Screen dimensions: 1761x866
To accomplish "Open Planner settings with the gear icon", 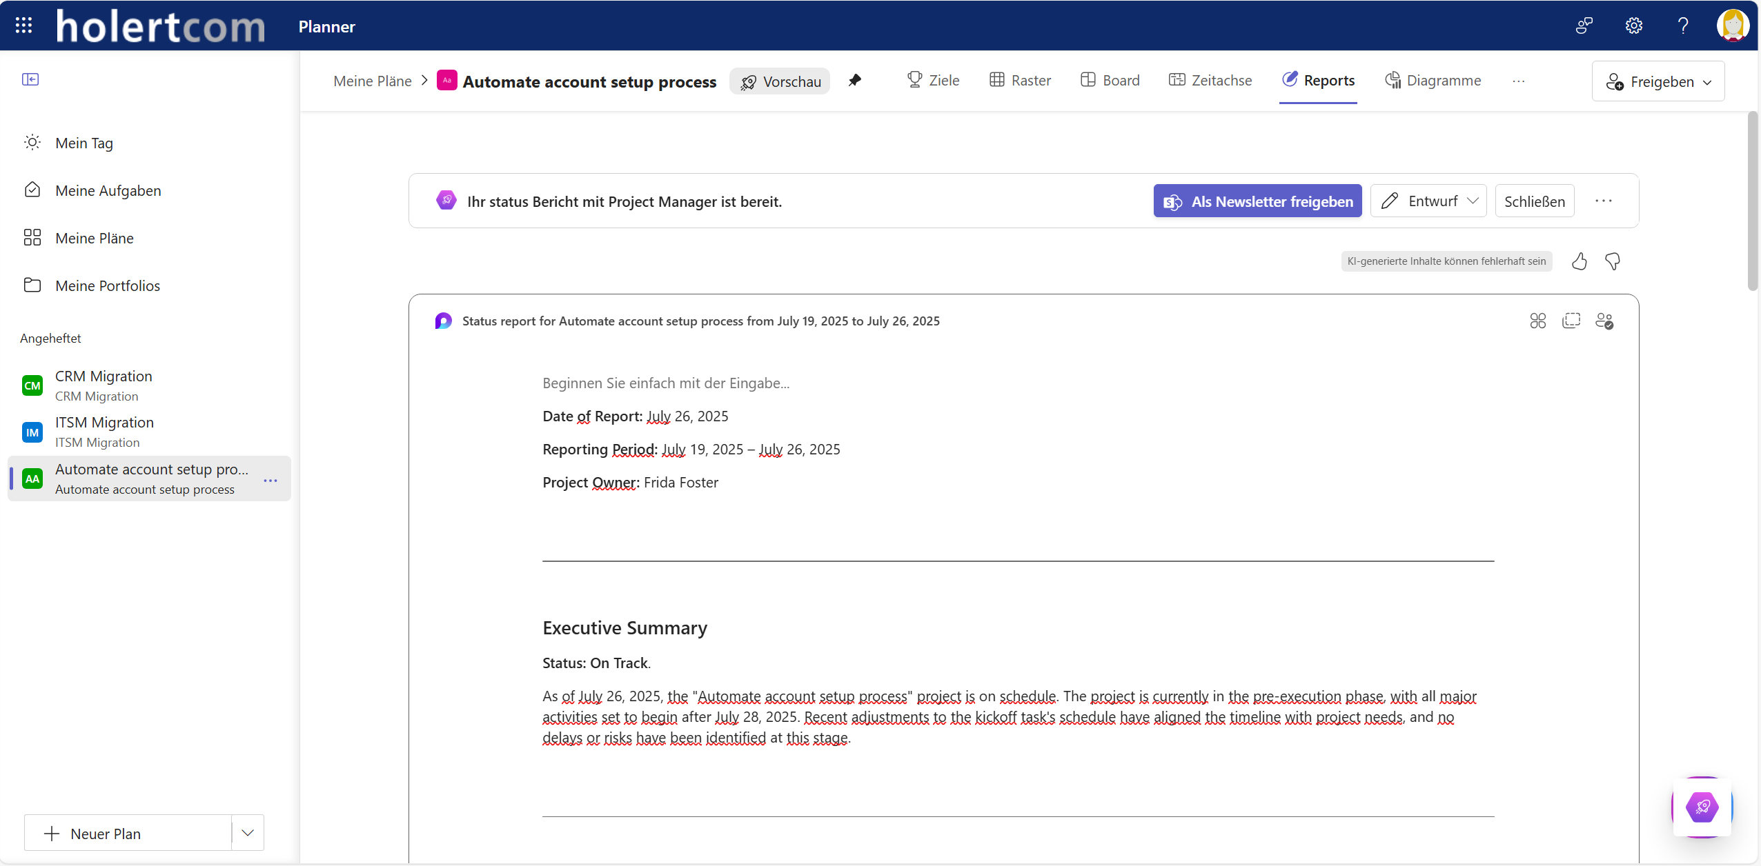I will 1633,26.
